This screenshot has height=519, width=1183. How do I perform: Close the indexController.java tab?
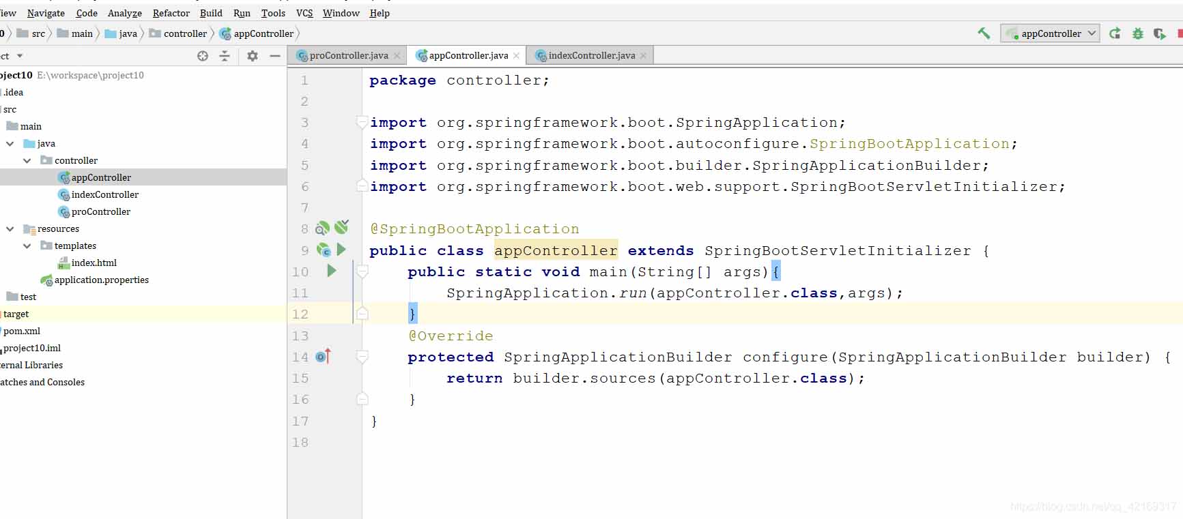643,56
